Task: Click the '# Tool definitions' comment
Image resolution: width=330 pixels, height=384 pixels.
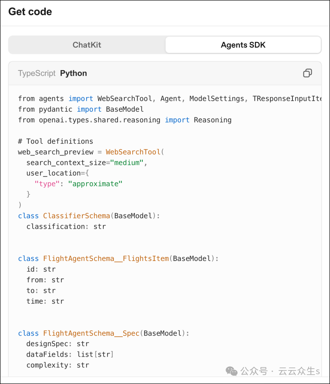Action: 56,141
